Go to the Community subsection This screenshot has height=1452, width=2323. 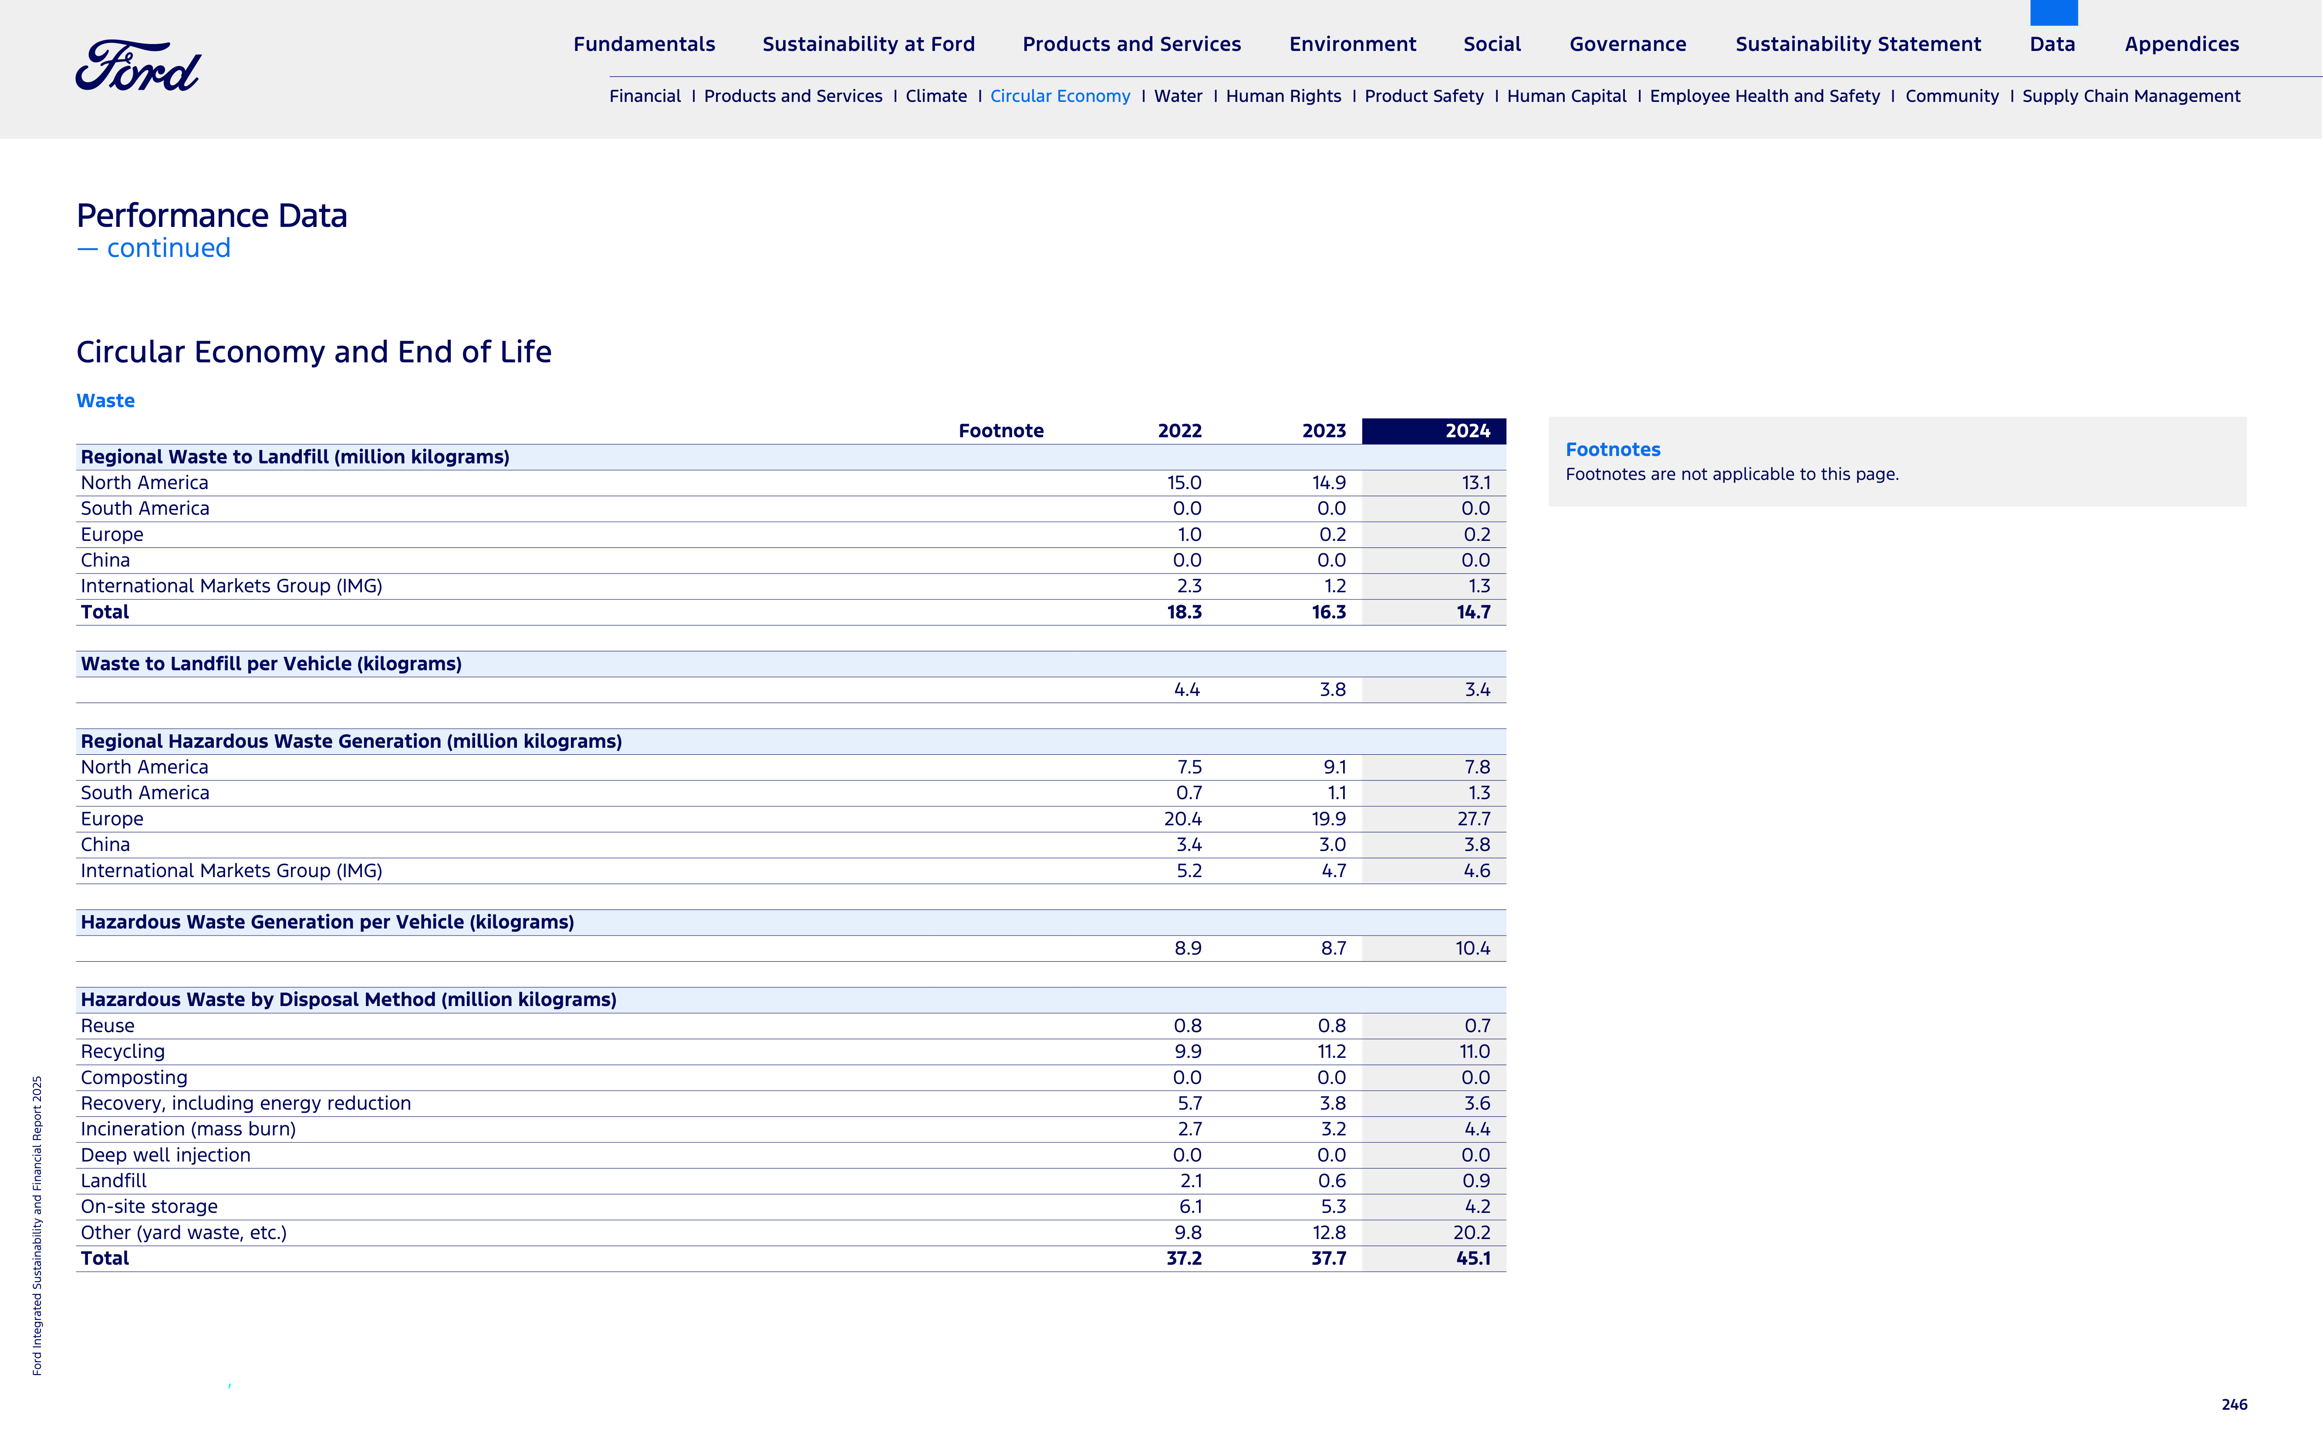point(1952,96)
